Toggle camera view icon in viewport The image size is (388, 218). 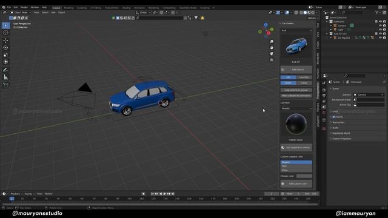tap(272, 54)
